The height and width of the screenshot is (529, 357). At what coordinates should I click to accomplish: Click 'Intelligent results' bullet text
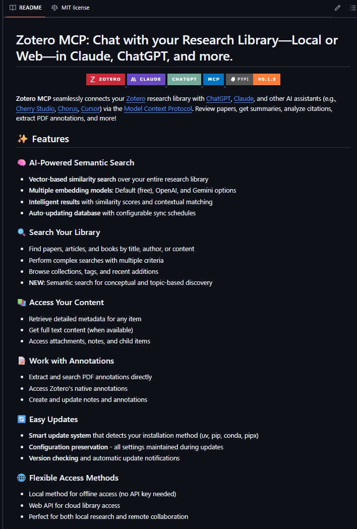click(x=121, y=202)
